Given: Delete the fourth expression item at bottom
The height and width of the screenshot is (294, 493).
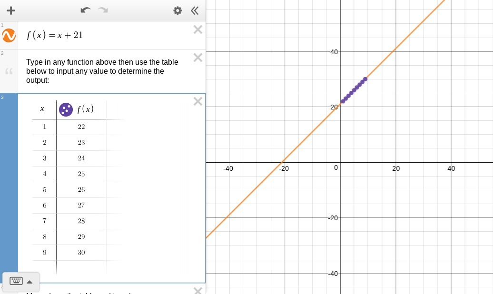Looking at the screenshot, I should click(198, 290).
